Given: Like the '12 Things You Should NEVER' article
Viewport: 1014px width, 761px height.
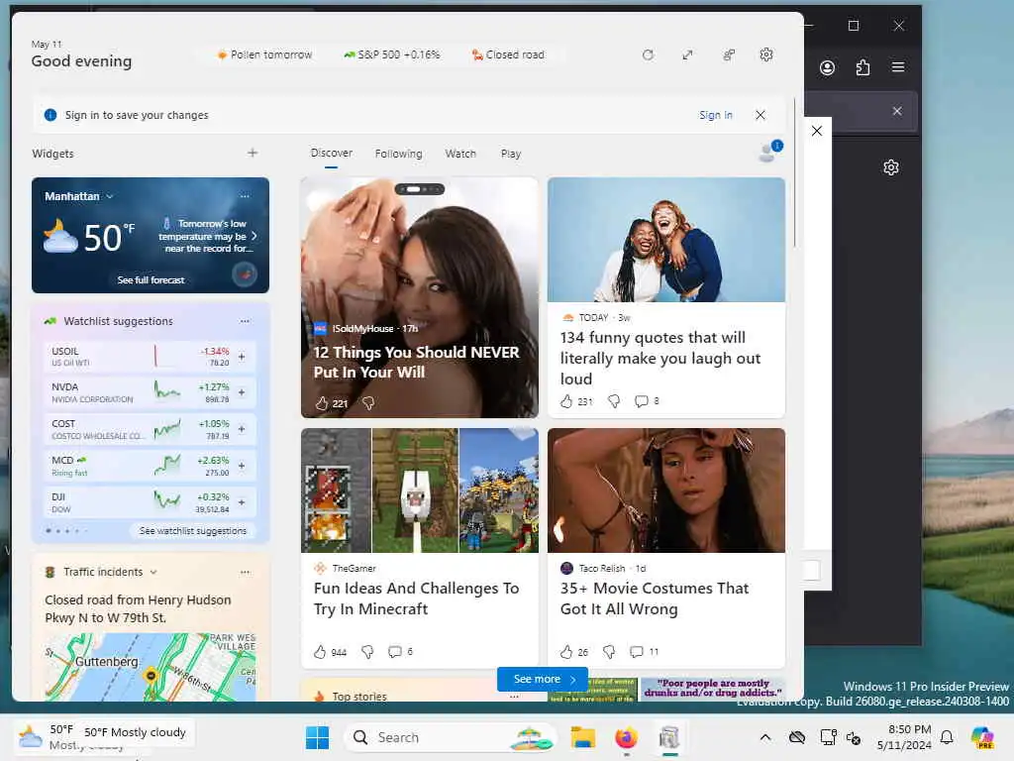Looking at the screenshot, I should pos(322,403).
